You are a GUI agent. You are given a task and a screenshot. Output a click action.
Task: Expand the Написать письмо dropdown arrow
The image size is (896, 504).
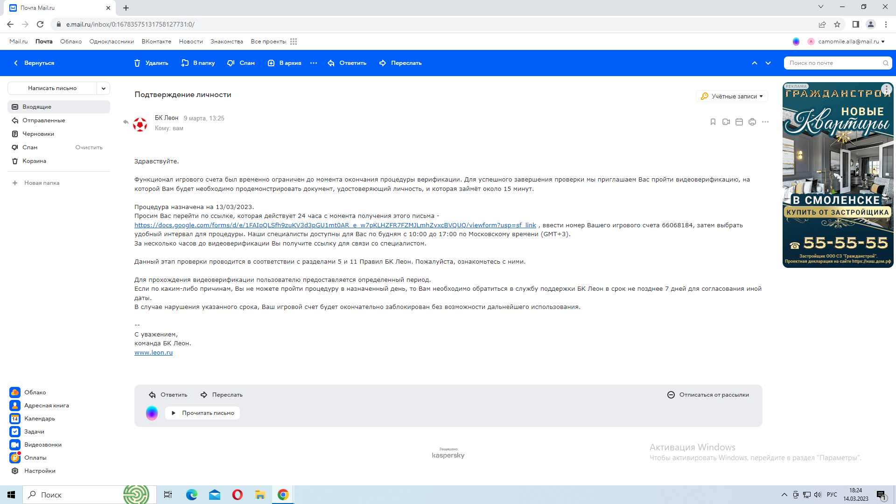pyautogui.click(x=104, y=88)
